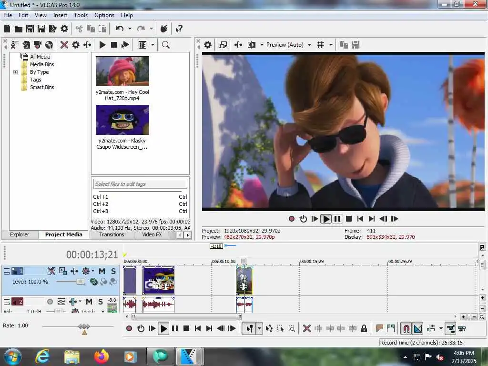The image size is (488, 366).
Task: Insert a region from timeline toolbar
Action: (x=391, y=328)
